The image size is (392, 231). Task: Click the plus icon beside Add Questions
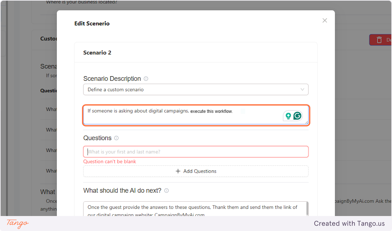178,171
